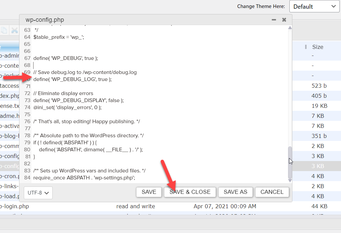
Task: Click the 19 KB size value
Action: (319, 106)
